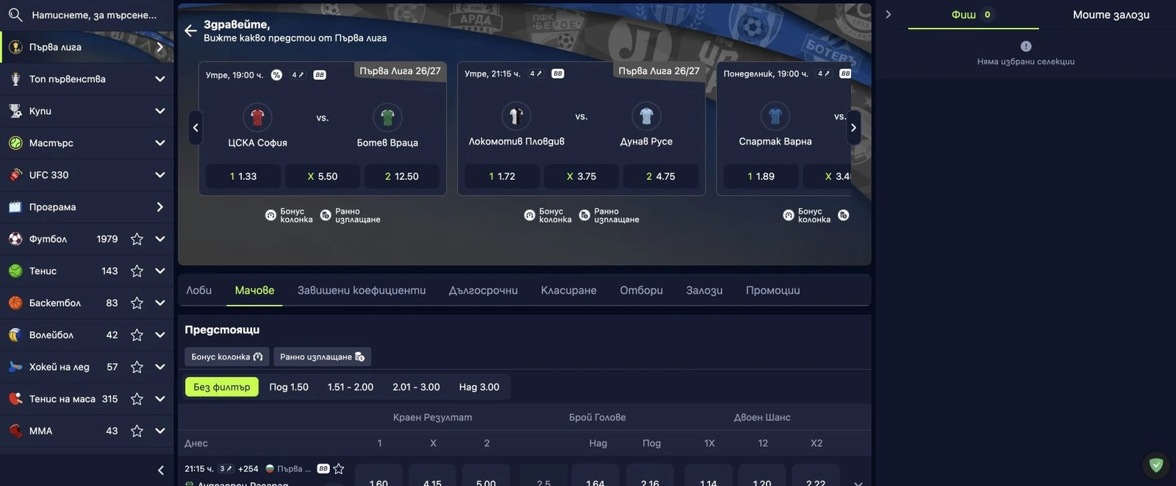Favorite Волейбол with its star icon
This screenshot has width=1176, height=486.
[137, 335]
